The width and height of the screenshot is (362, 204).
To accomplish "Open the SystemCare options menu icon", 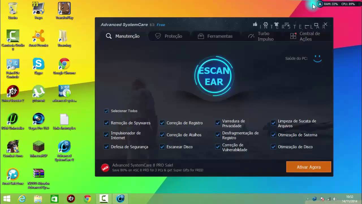I will (287, 24).
